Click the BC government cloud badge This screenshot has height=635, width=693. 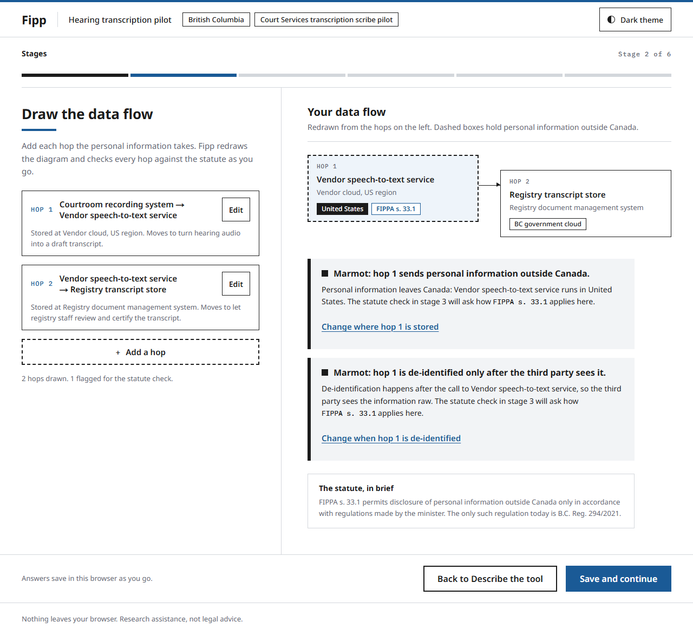click(x=548, y=224)
